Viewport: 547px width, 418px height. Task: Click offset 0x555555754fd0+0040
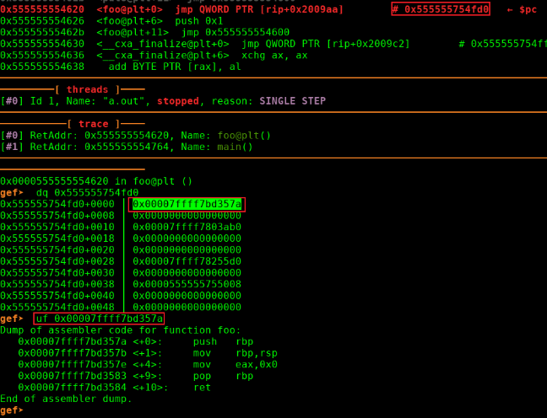coord(57,296)
